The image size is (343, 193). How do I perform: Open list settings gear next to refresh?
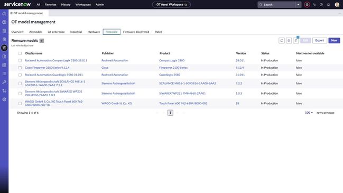click(289, 41)
